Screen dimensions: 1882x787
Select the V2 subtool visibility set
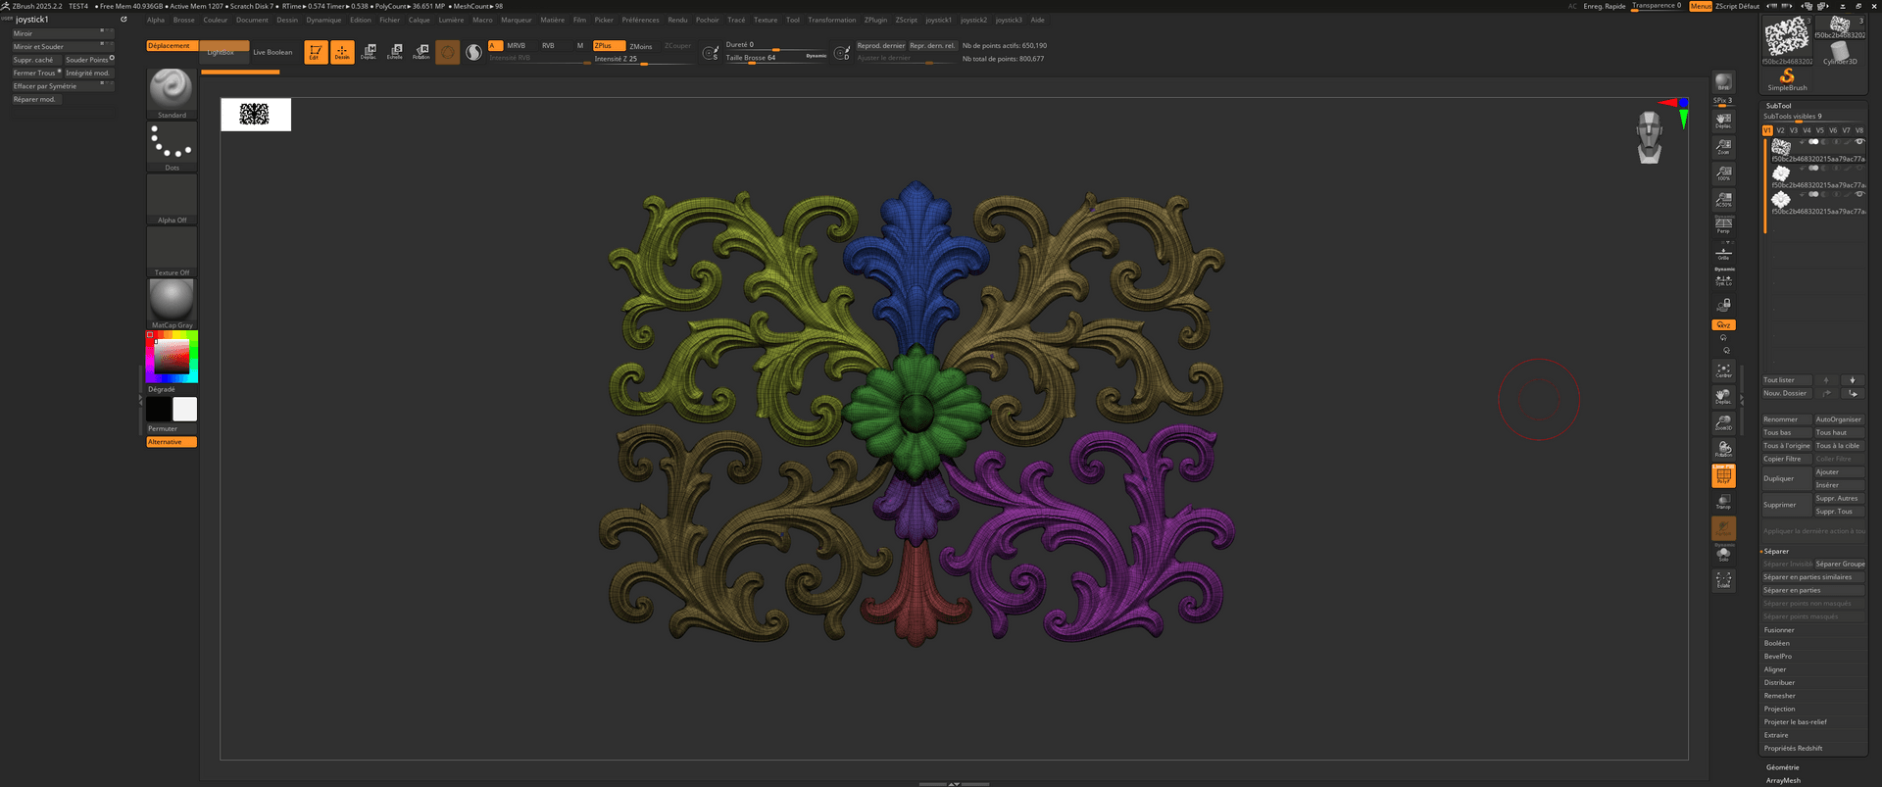(1781, 130)
